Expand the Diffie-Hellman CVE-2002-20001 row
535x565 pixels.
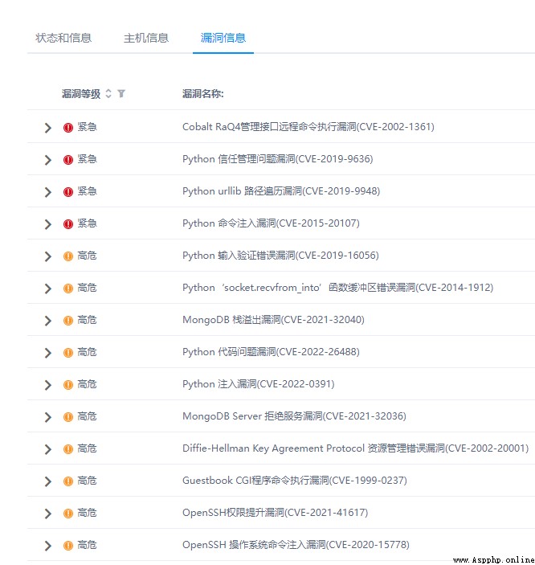48,449
